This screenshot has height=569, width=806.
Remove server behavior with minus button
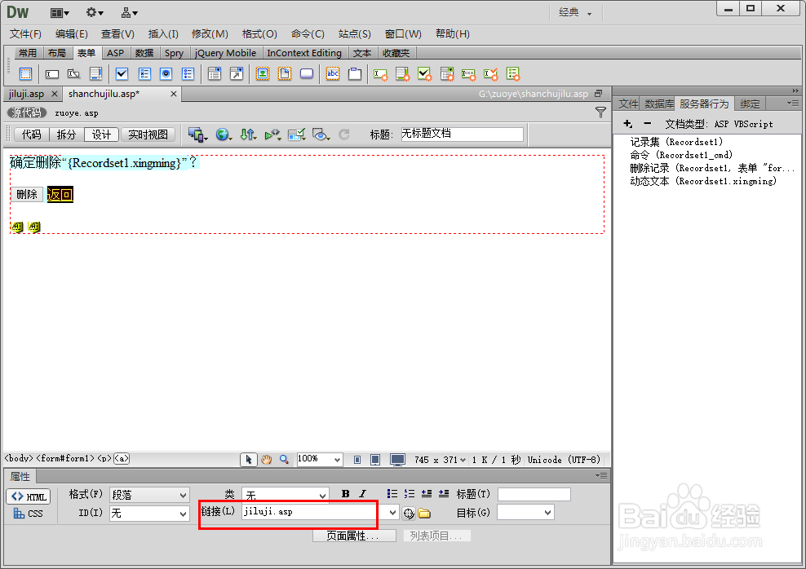click(647, 124)
